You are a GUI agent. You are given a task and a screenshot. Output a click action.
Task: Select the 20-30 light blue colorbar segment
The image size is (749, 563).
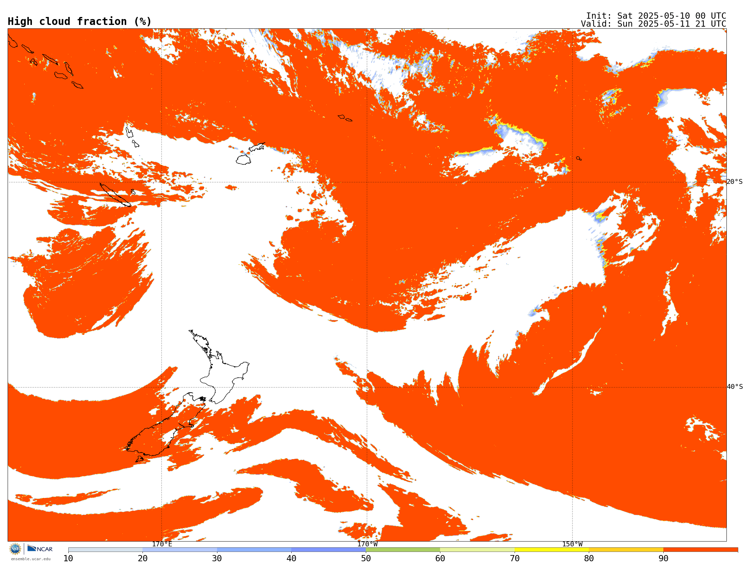tap(180, 549)
